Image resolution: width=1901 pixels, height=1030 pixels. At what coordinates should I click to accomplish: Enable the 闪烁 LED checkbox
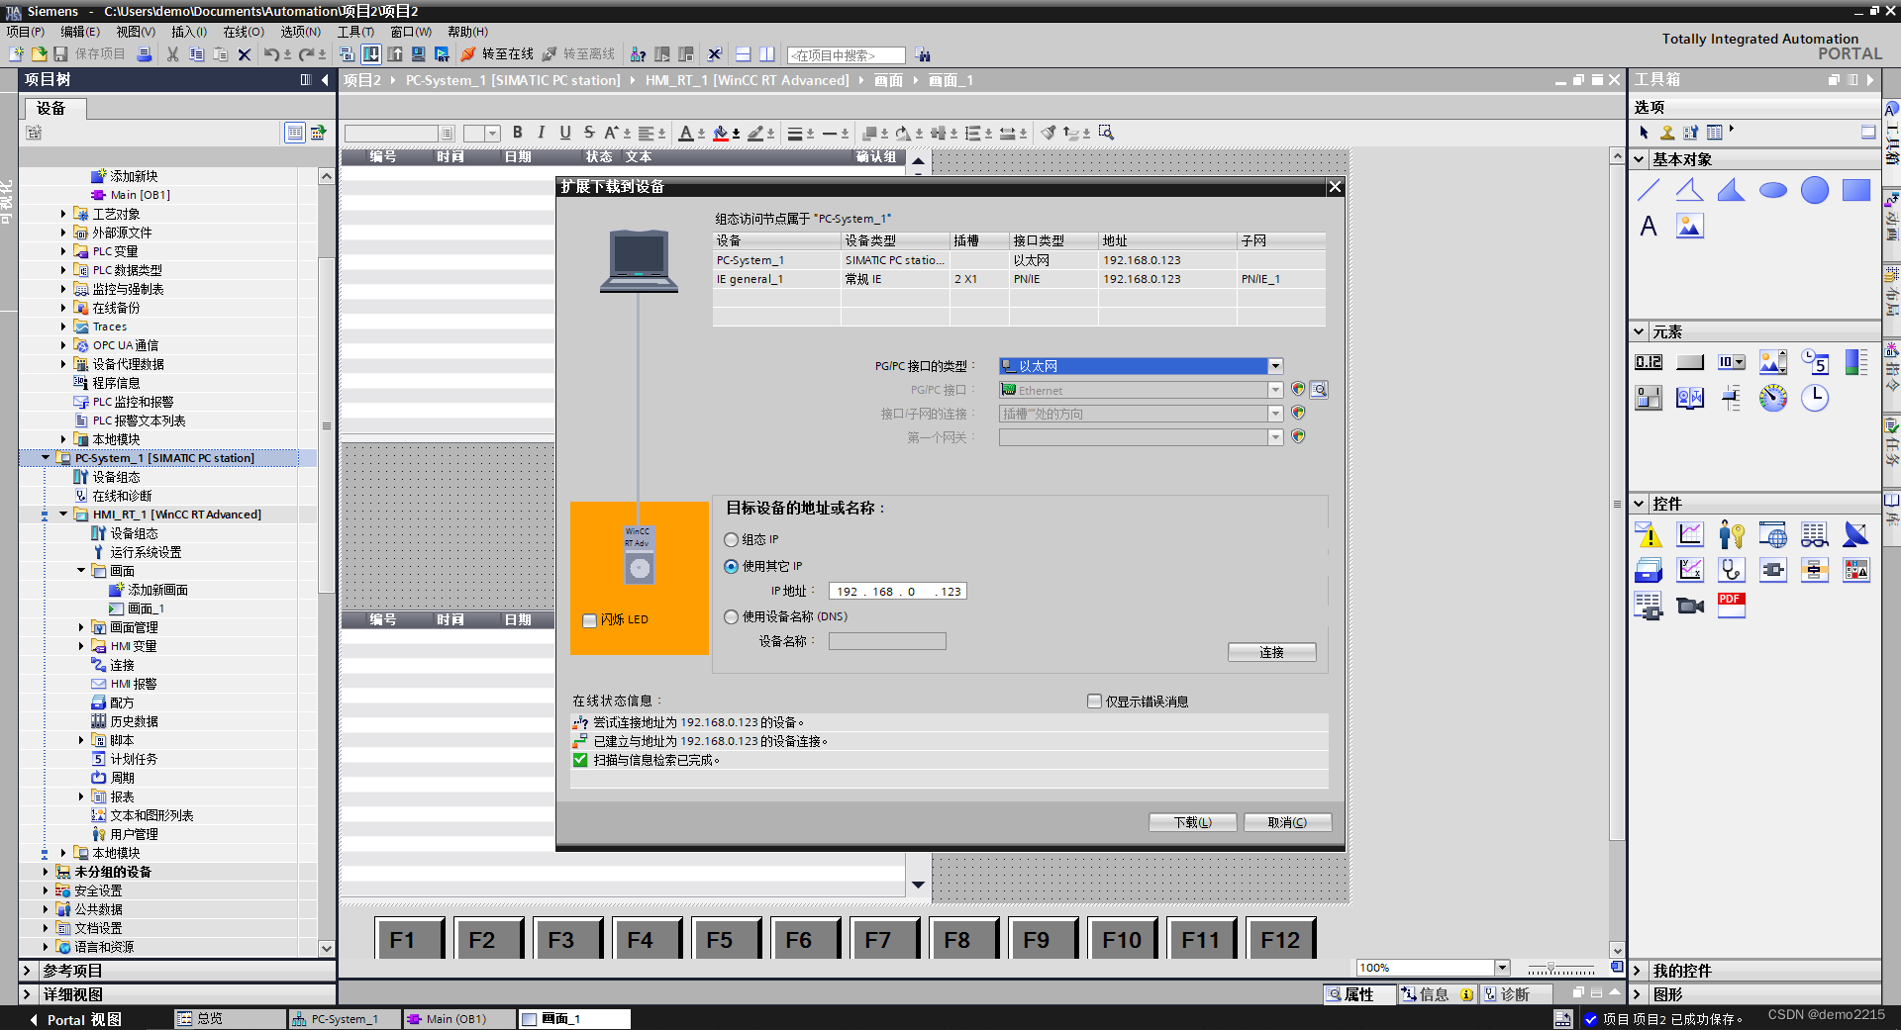tap(590, 620)
